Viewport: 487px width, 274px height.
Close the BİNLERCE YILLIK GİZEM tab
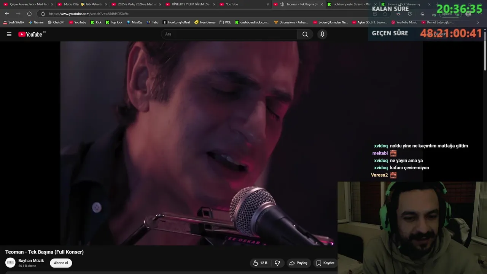pyautogui.click(x=214, y=4)
